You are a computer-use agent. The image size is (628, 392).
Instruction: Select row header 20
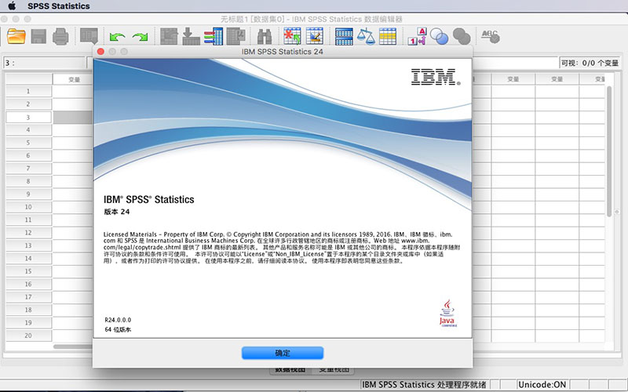[28, 336]
